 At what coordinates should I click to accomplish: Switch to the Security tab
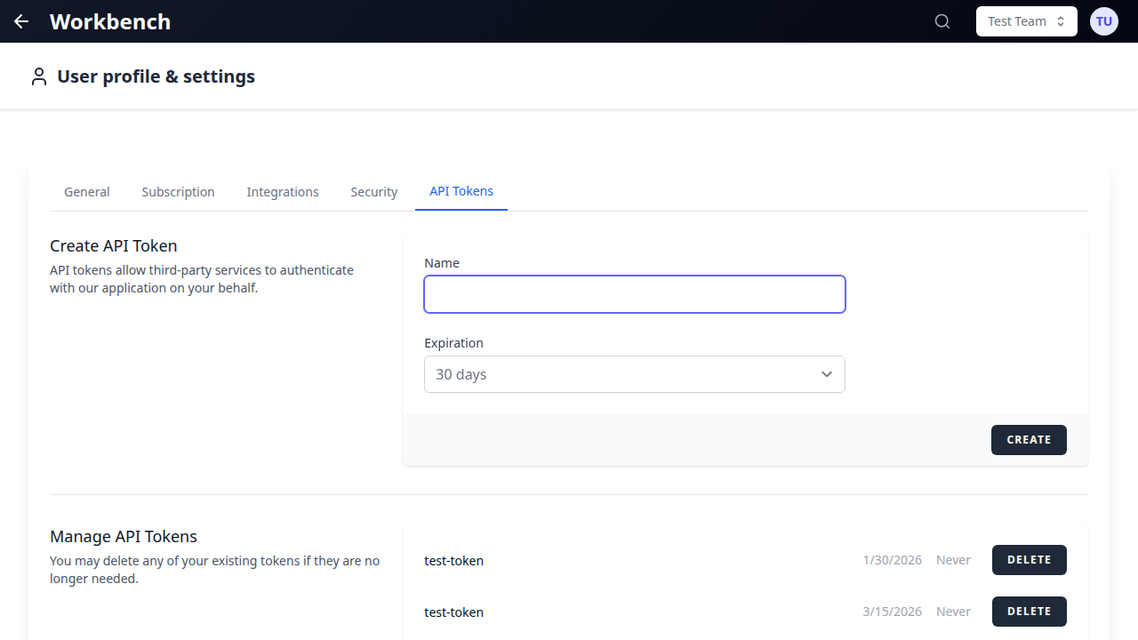[x=373, y=191]
